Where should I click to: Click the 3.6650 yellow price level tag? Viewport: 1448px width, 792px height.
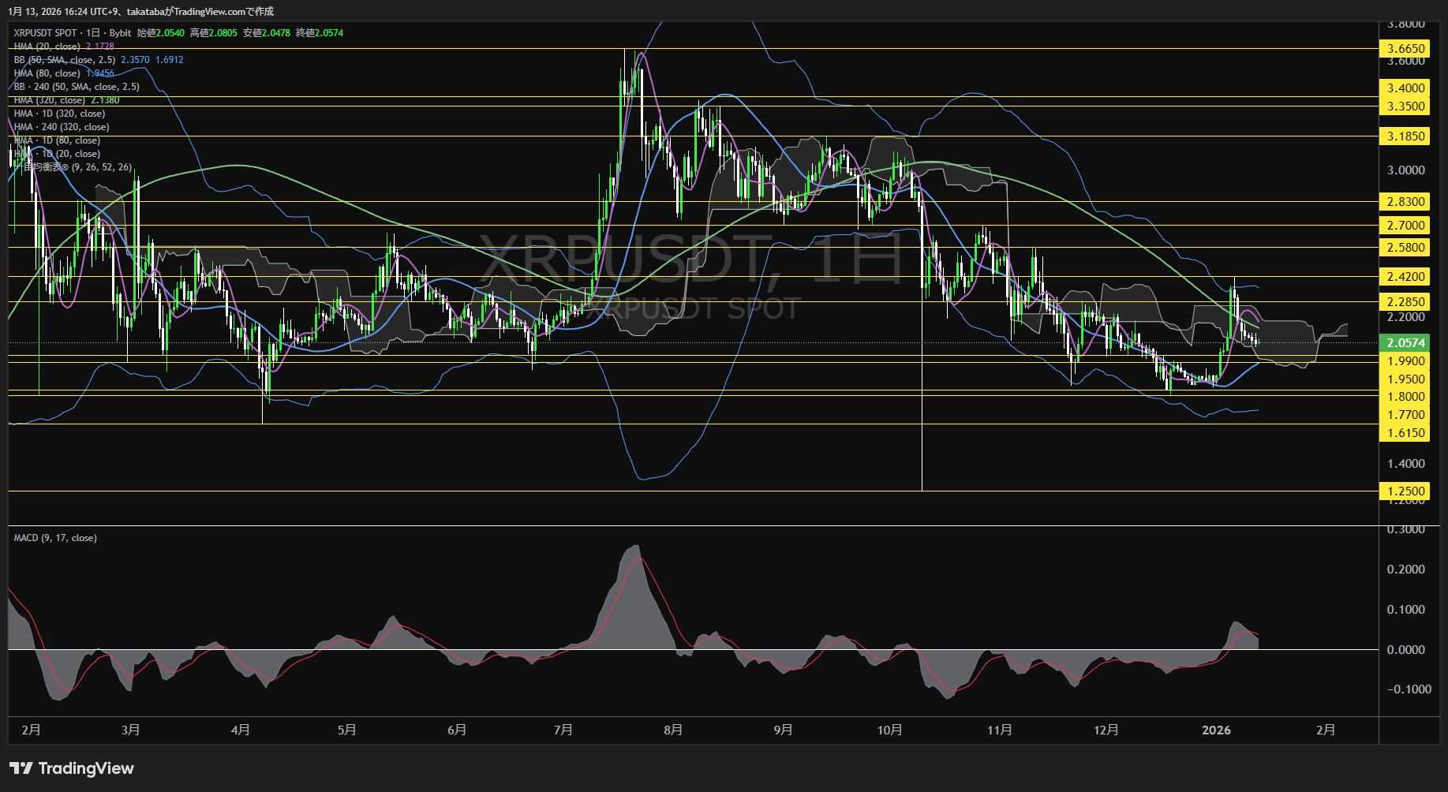coord(1405,48)
